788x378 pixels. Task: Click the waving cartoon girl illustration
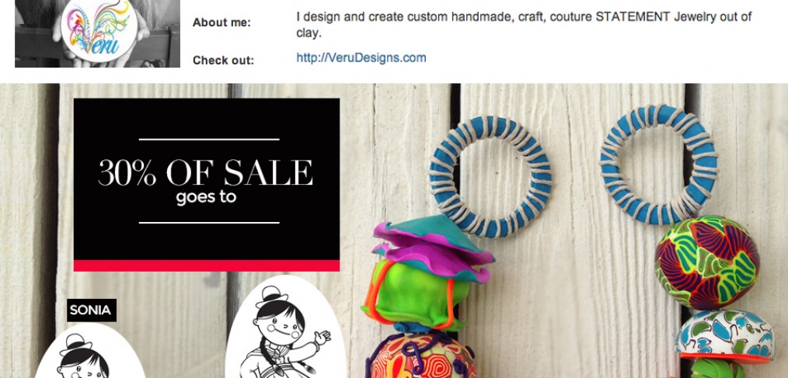285,329
